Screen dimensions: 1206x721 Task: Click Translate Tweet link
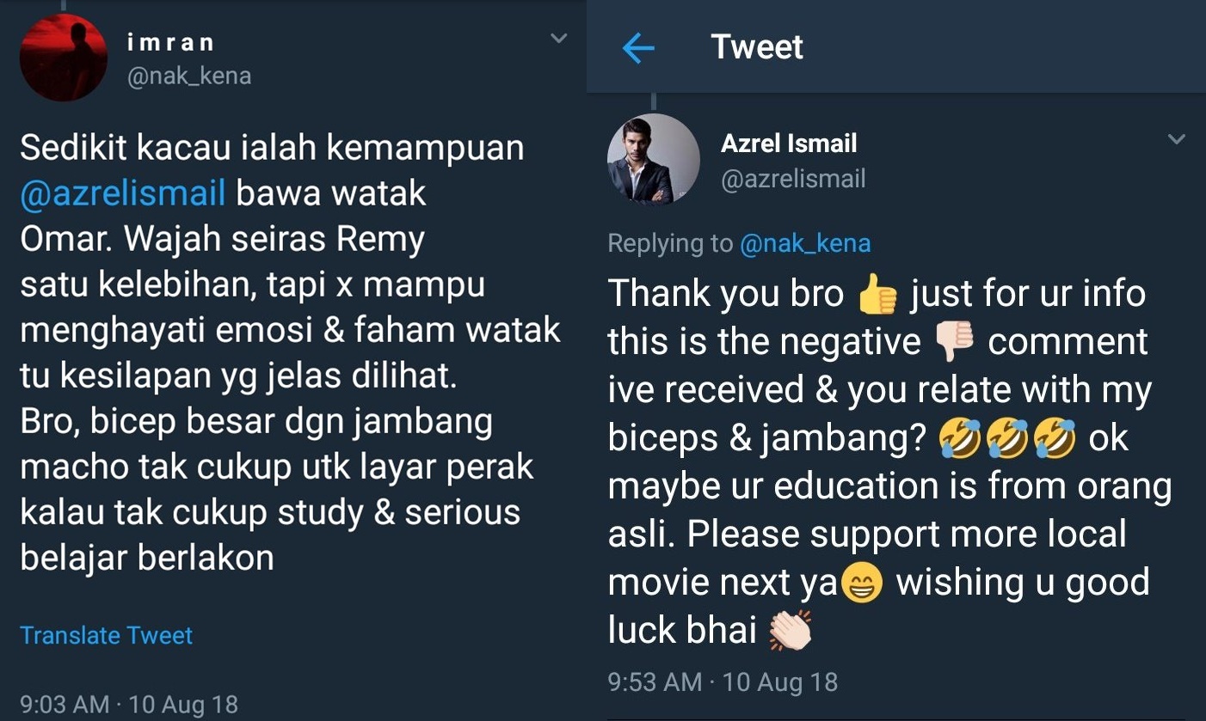pos(106,635)
